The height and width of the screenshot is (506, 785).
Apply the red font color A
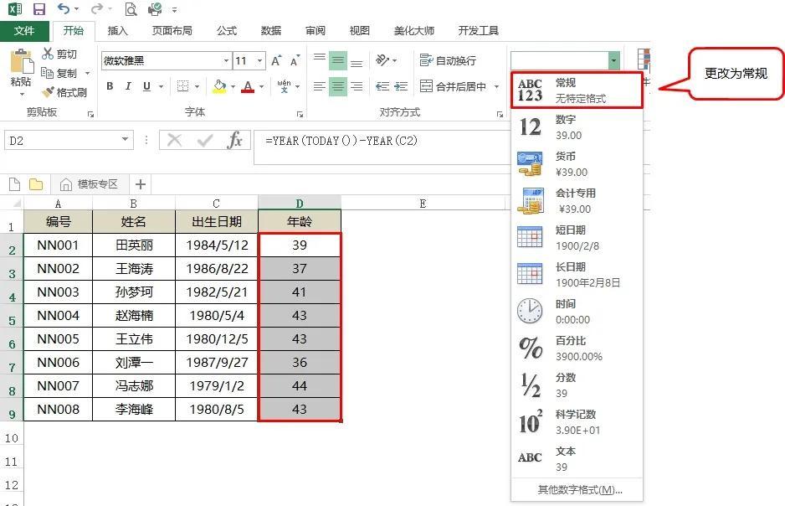pyautogui.click(x=248, y=86)
